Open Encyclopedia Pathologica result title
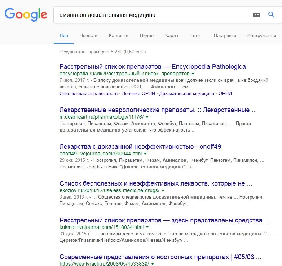Screen dimensions: 282x266 153,67
